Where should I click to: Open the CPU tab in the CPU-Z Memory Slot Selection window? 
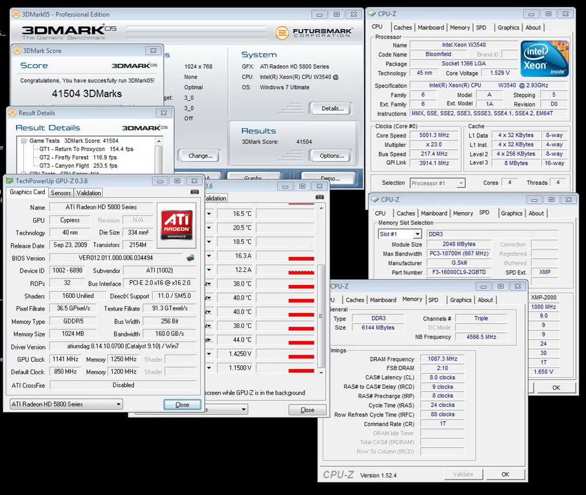pyautogui.click(x=380, y=213)
